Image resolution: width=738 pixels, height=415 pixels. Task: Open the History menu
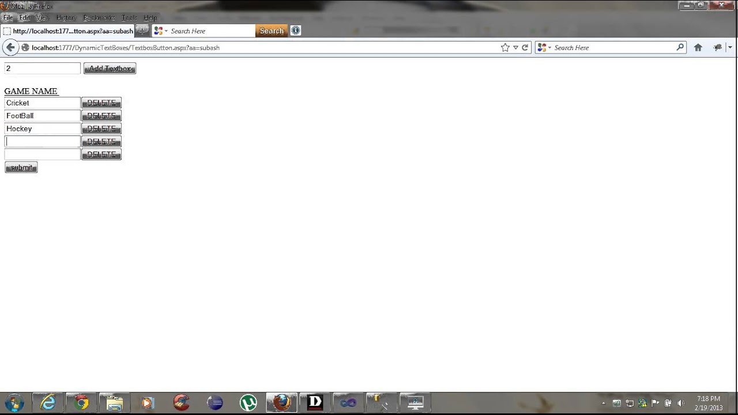66,18
